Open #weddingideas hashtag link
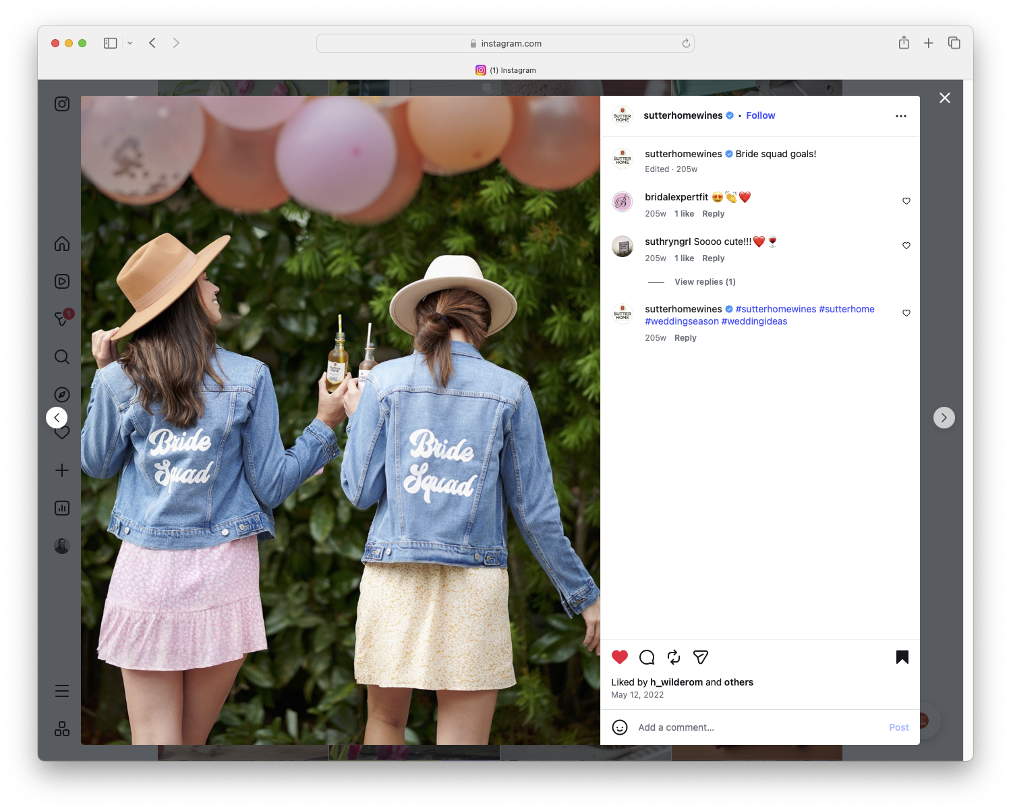The width and height of the screenshot is (1011, 811). coord(755,321)
